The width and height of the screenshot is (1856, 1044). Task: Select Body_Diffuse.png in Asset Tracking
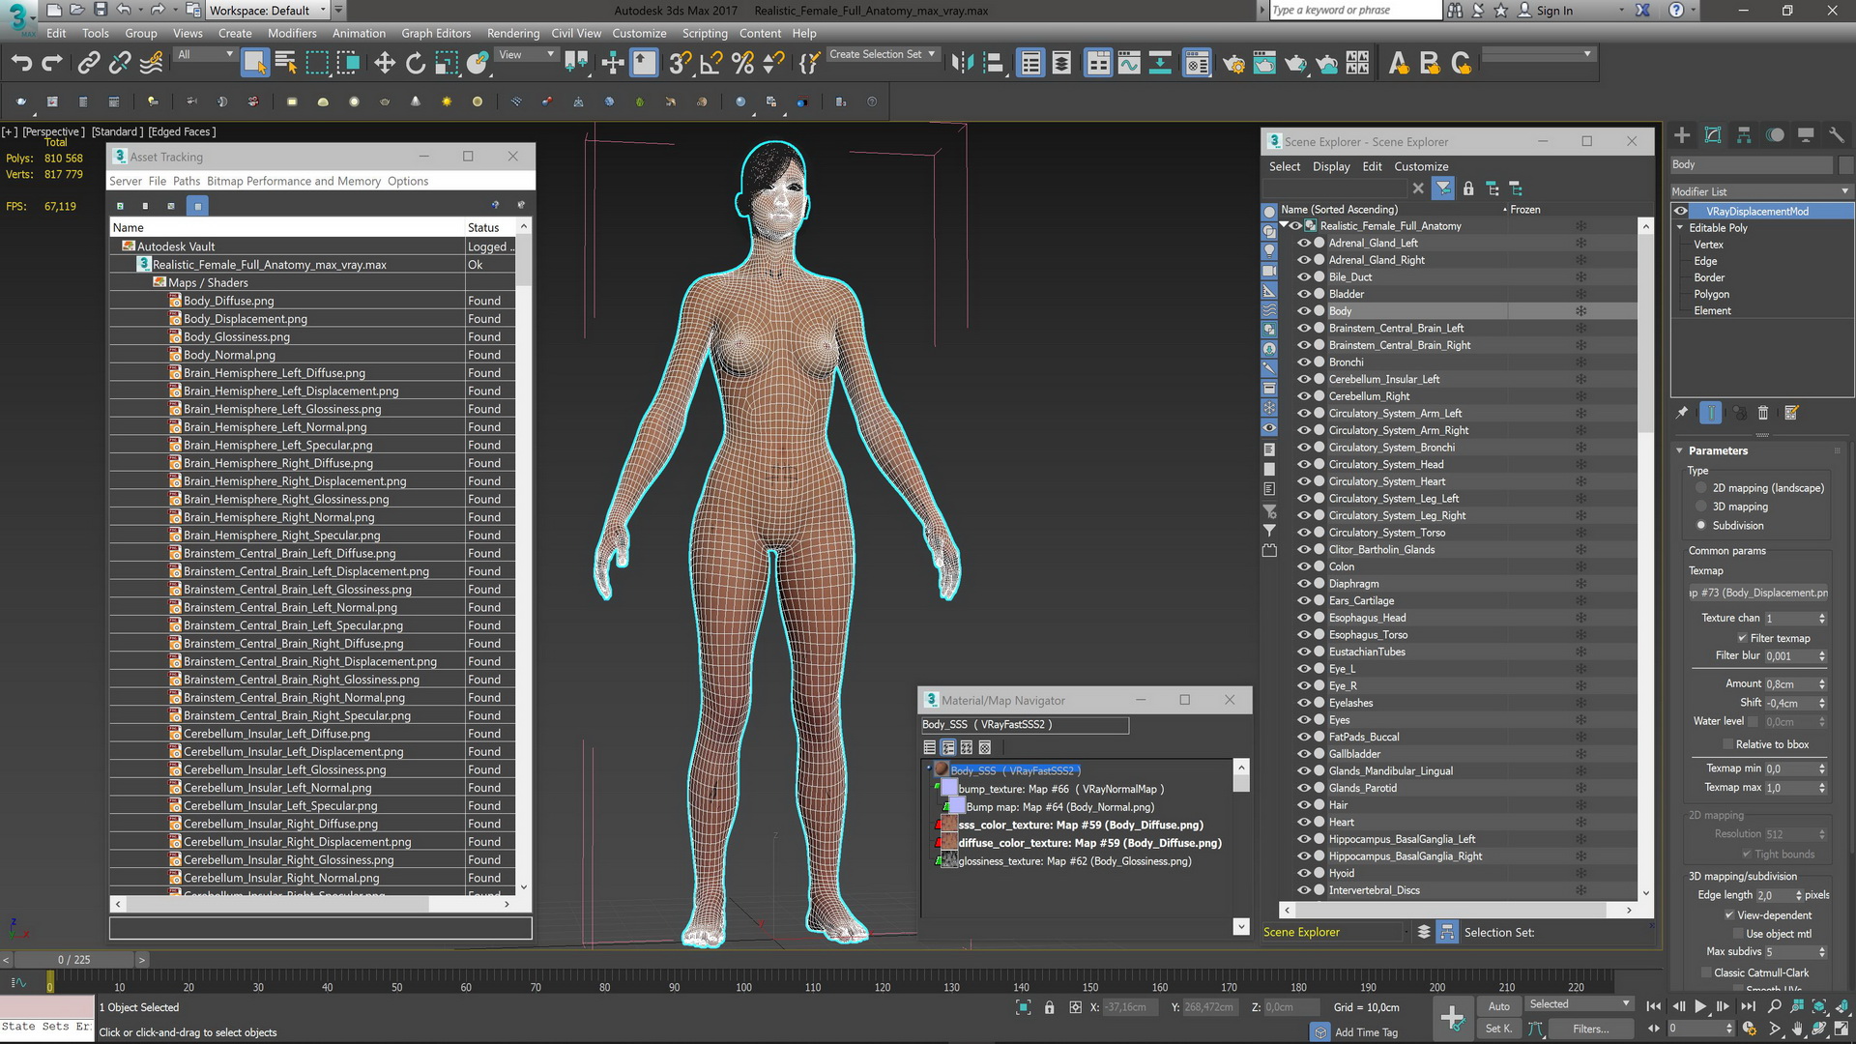[x=228, y=301]
